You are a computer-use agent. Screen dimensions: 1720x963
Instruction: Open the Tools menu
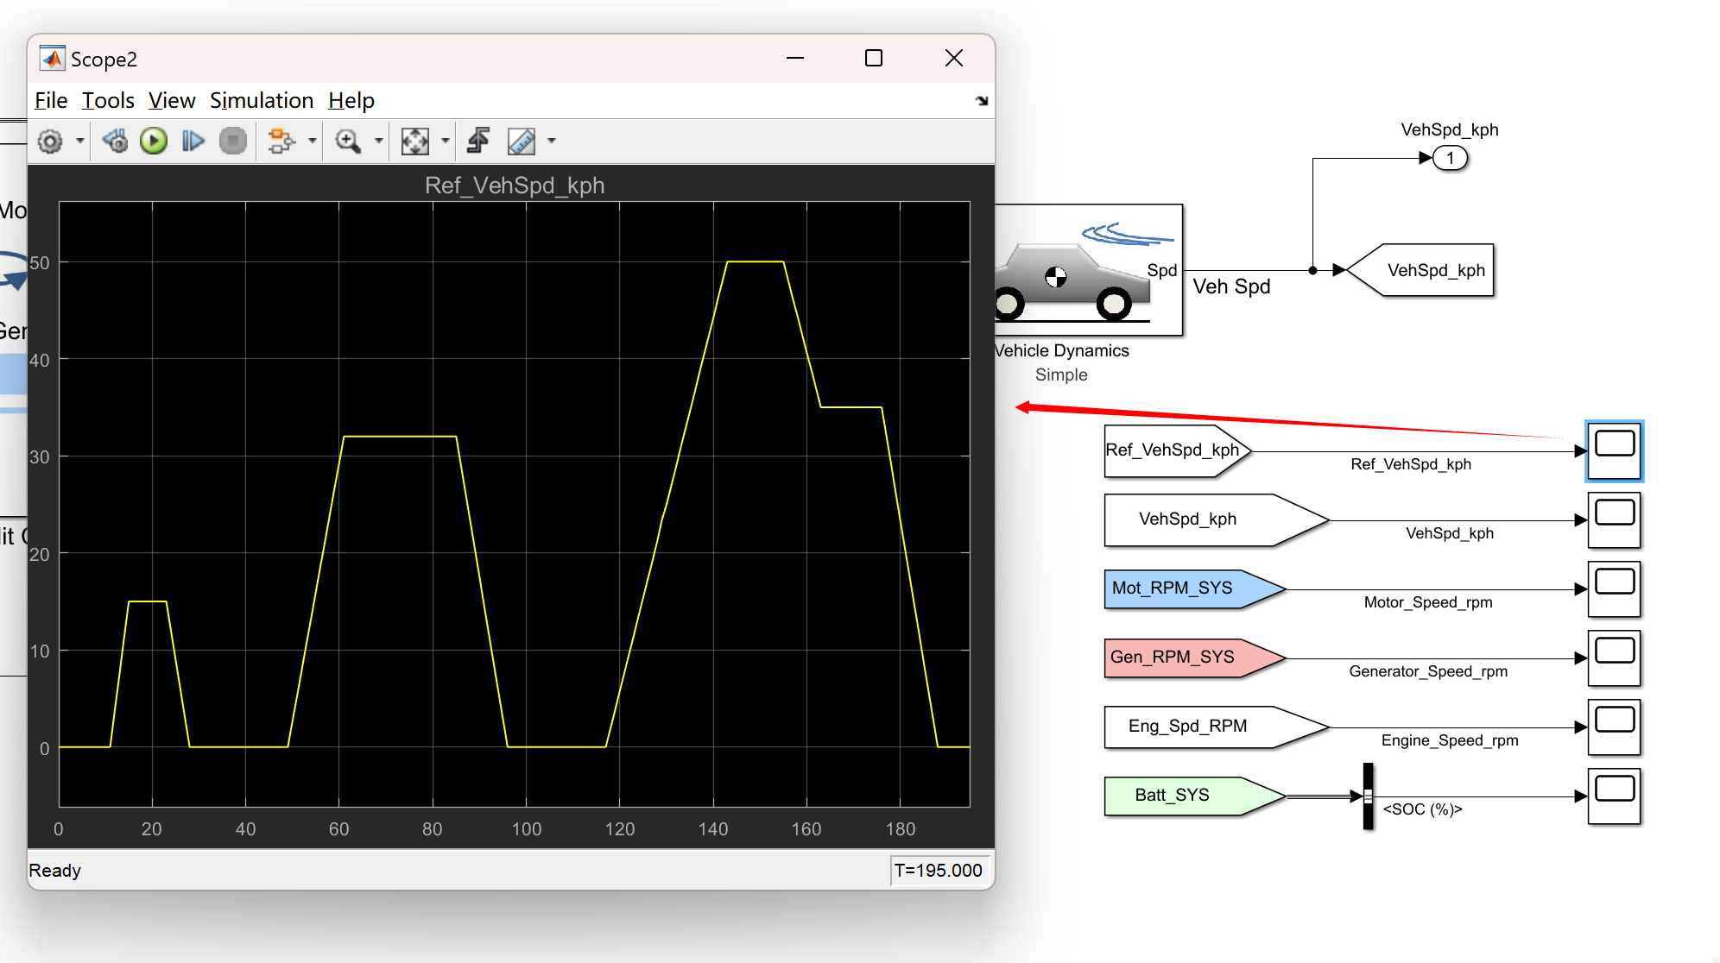point(108,100)
